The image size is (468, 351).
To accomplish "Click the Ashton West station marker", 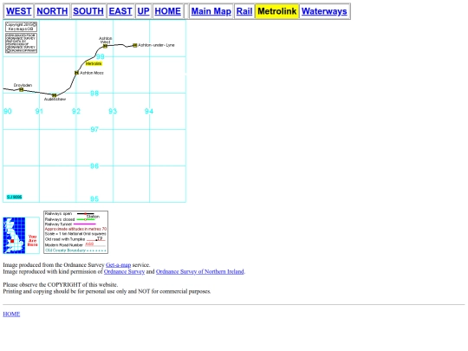I will click(105, 46).
